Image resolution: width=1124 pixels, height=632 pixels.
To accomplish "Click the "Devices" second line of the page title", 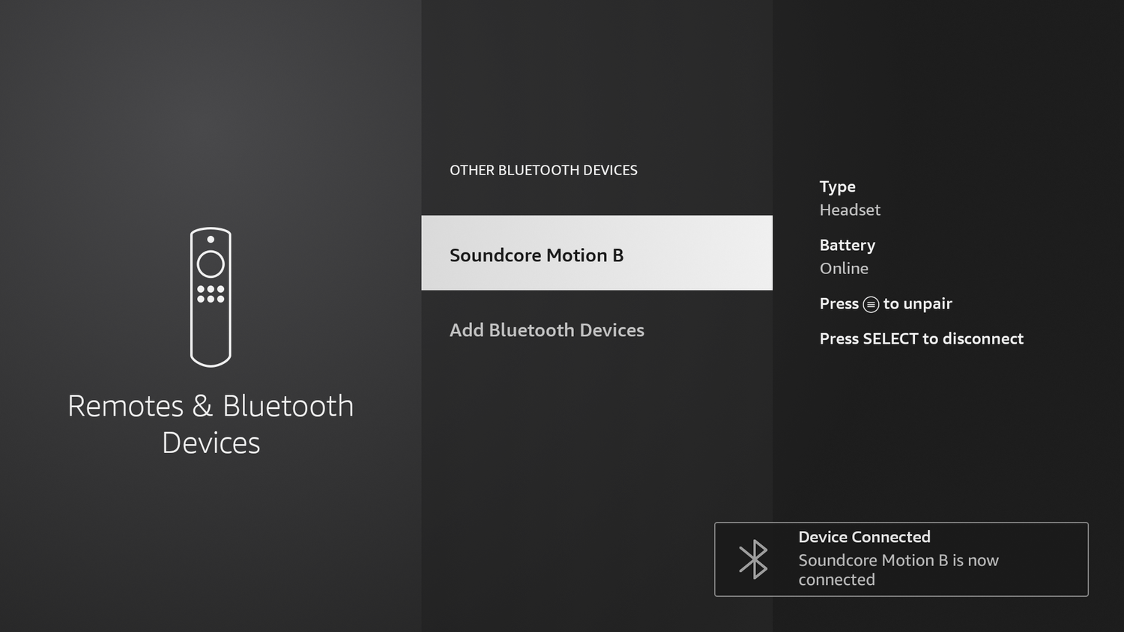I will pos(211,443).
